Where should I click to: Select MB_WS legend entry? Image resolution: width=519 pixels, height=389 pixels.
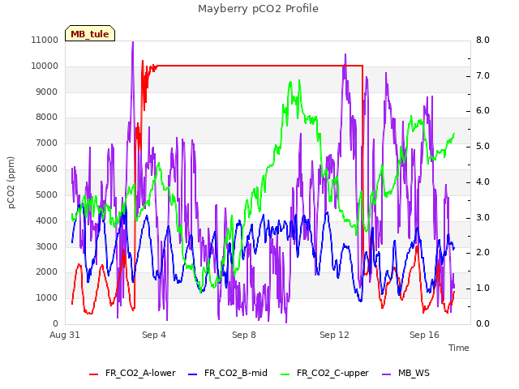click(405, 373)
